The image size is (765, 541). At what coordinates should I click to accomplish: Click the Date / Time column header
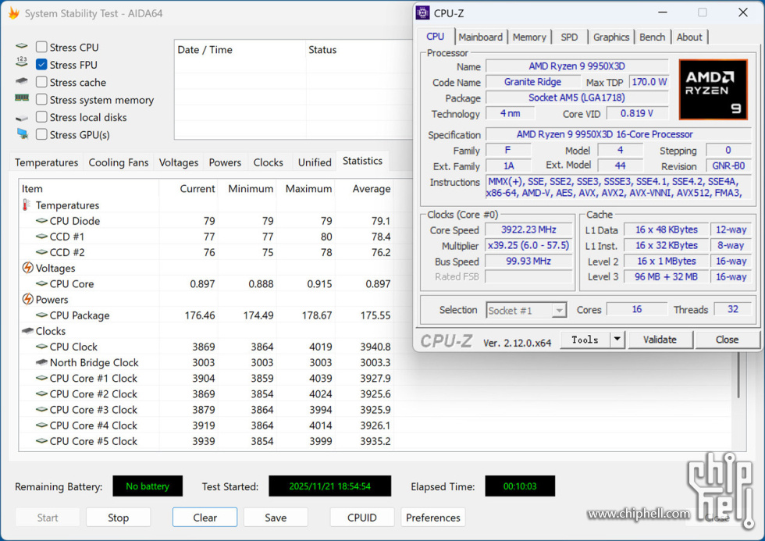coord(205,49)
